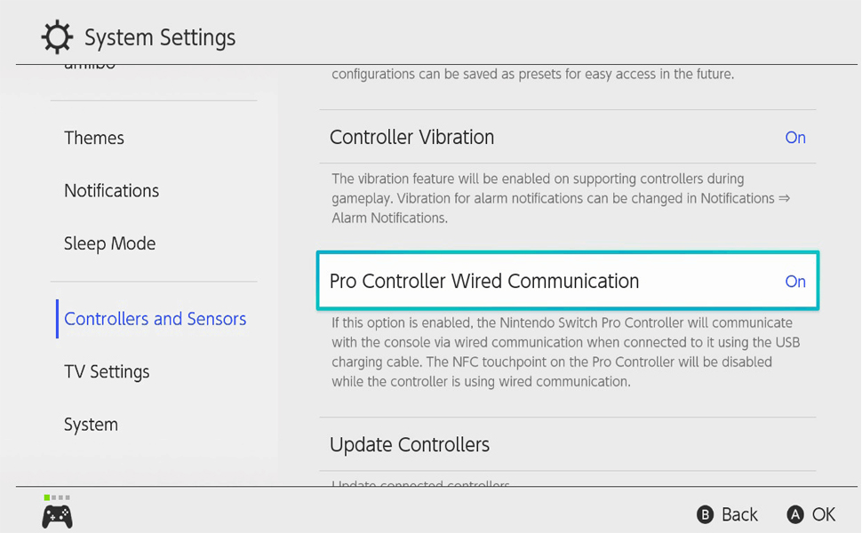Select the Controller Vibration row label
This screenshot has width=862, height=533.
point(411,138)
